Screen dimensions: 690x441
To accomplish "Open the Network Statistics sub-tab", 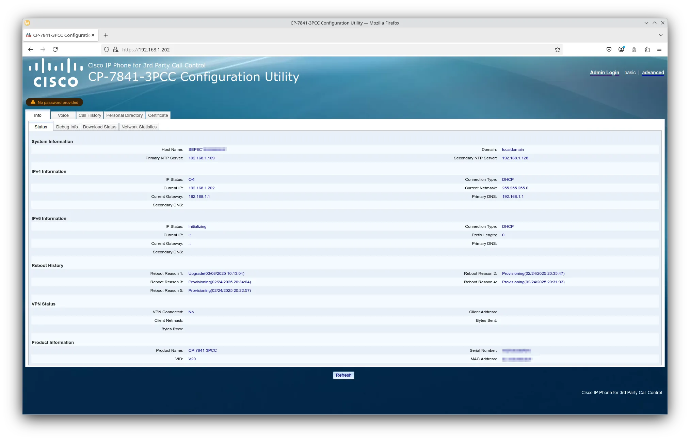I will 139,127.
